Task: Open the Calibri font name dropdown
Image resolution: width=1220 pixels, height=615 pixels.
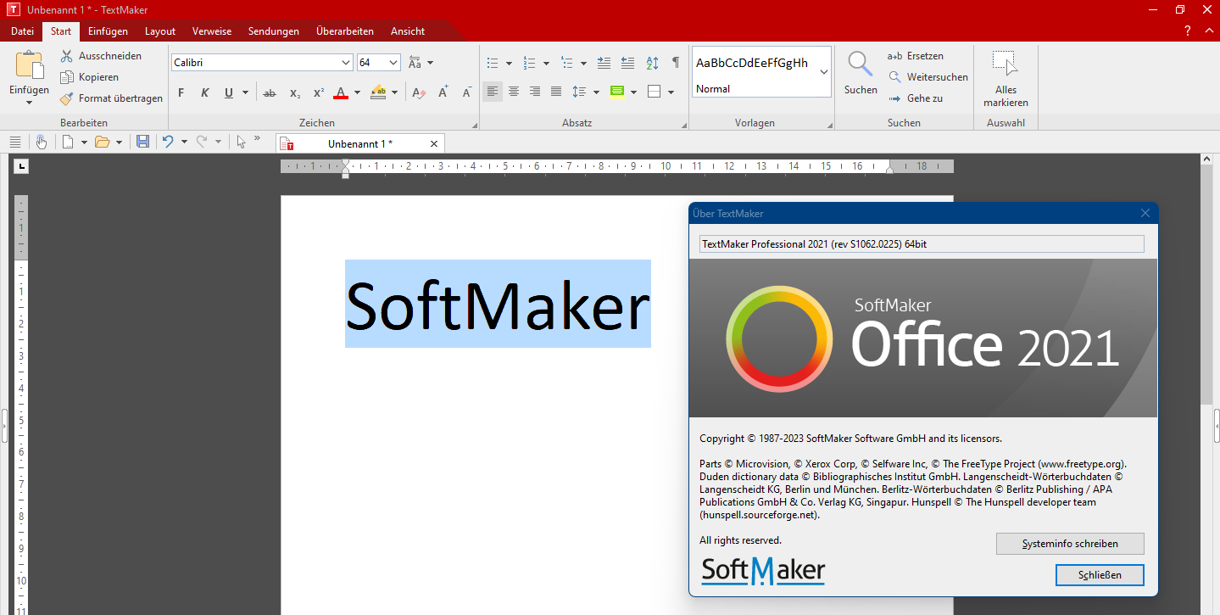Action: pos(346,63)
